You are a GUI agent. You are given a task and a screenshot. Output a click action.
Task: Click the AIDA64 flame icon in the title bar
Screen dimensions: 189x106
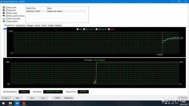pos(1,2)
